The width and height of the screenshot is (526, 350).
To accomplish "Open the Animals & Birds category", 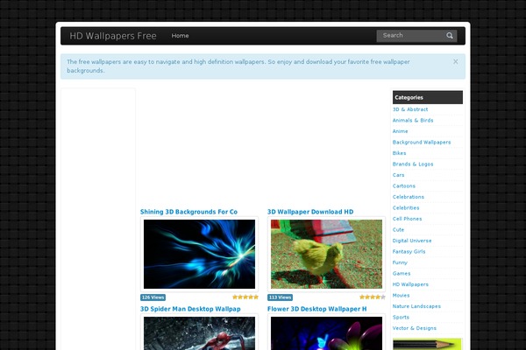I will pos(413,120).
